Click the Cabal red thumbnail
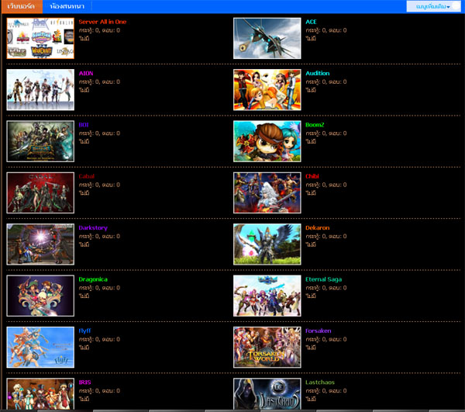The height and width of the screenshot is (412, 465). point(40,192)
